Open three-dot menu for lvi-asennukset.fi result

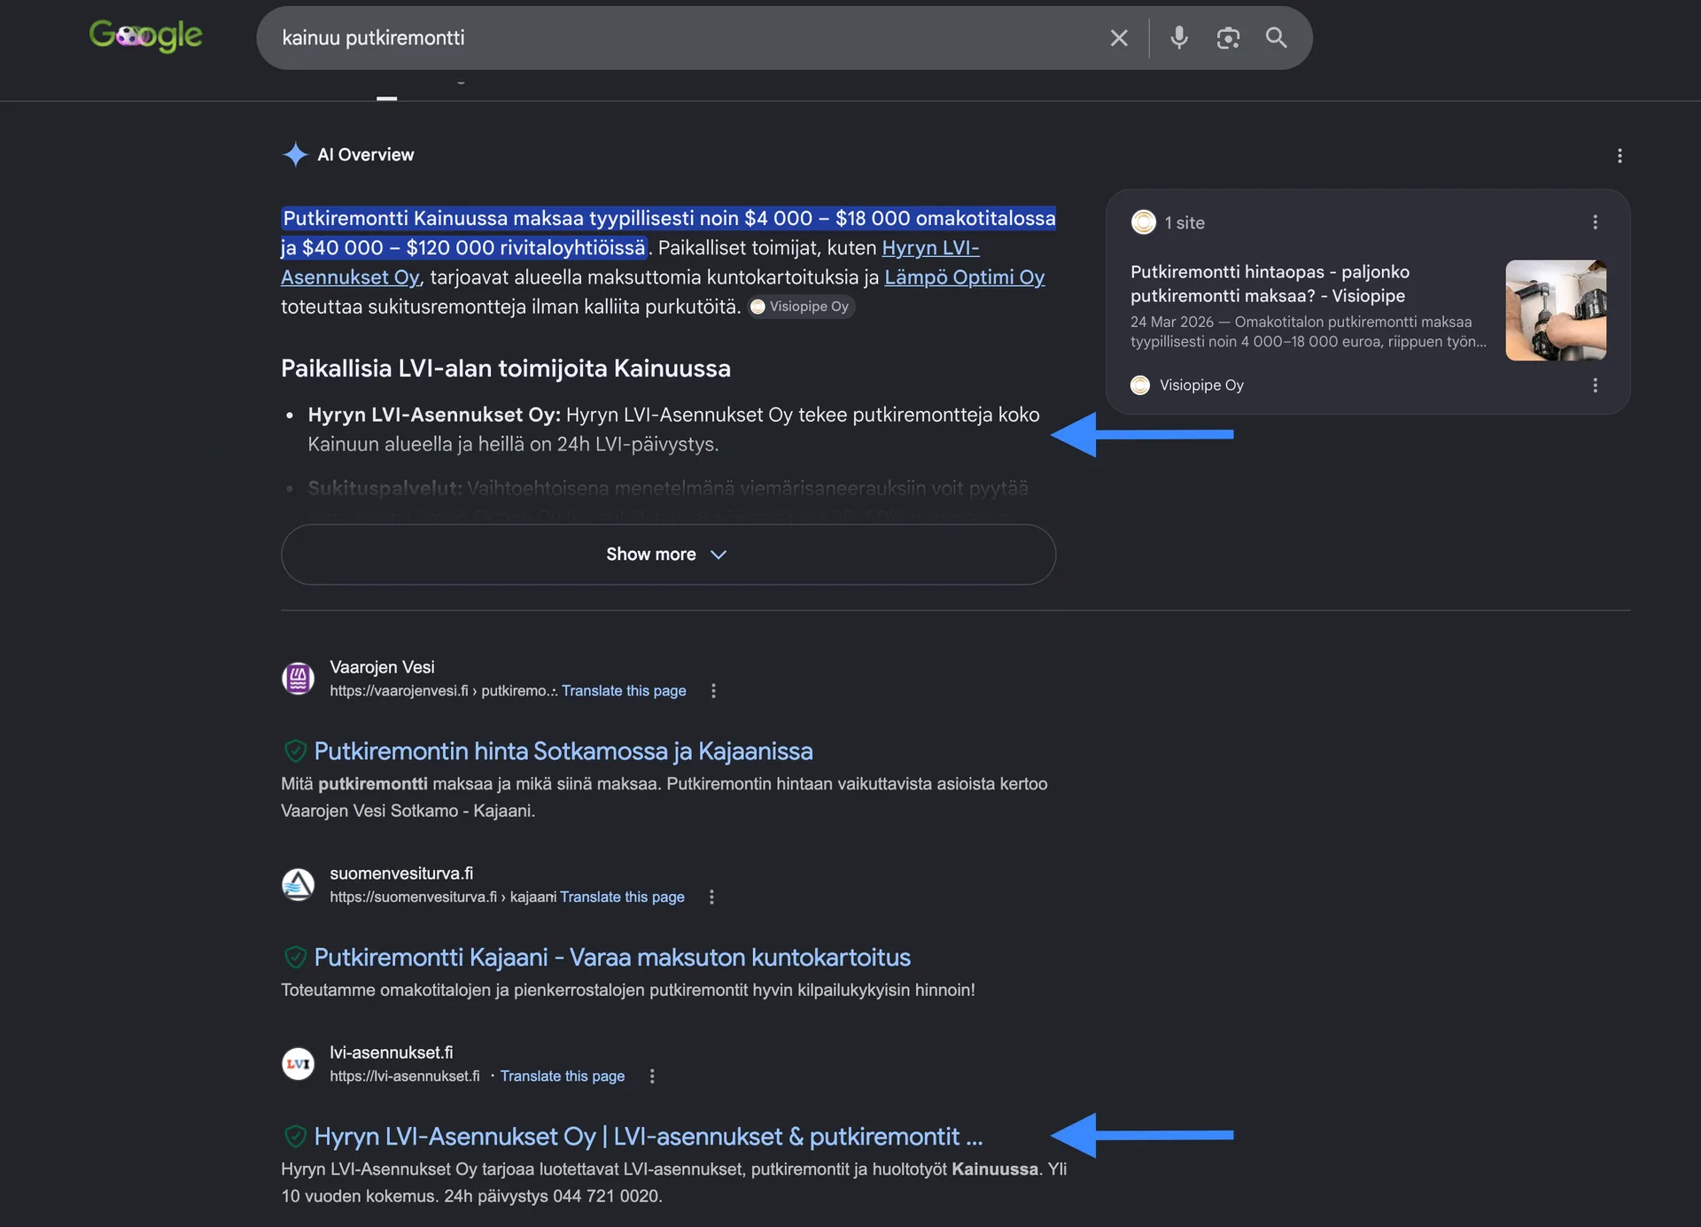(652, 1076)
